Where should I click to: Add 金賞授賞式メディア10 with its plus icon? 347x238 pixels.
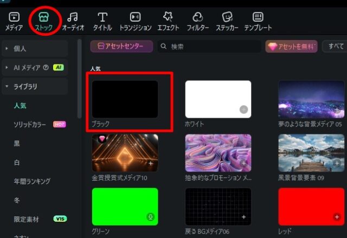pos(151,163)
